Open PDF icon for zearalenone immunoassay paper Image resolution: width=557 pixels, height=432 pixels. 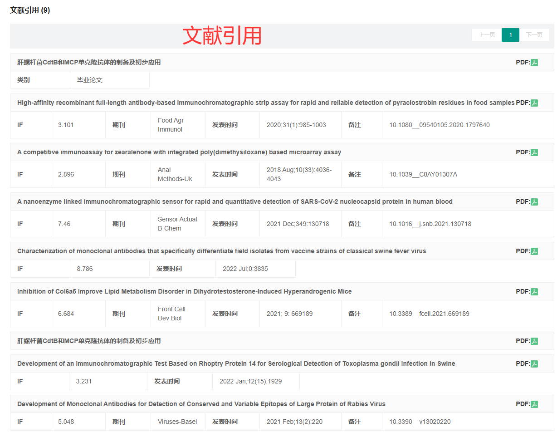(x=534, y=152)
